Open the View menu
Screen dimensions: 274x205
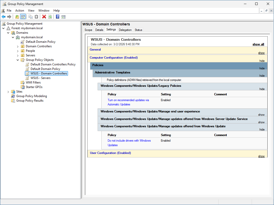tap(31, 11)
